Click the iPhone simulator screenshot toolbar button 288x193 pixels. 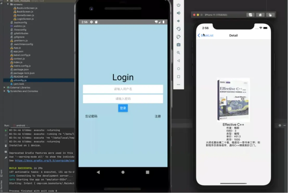[x=250, y=15]
